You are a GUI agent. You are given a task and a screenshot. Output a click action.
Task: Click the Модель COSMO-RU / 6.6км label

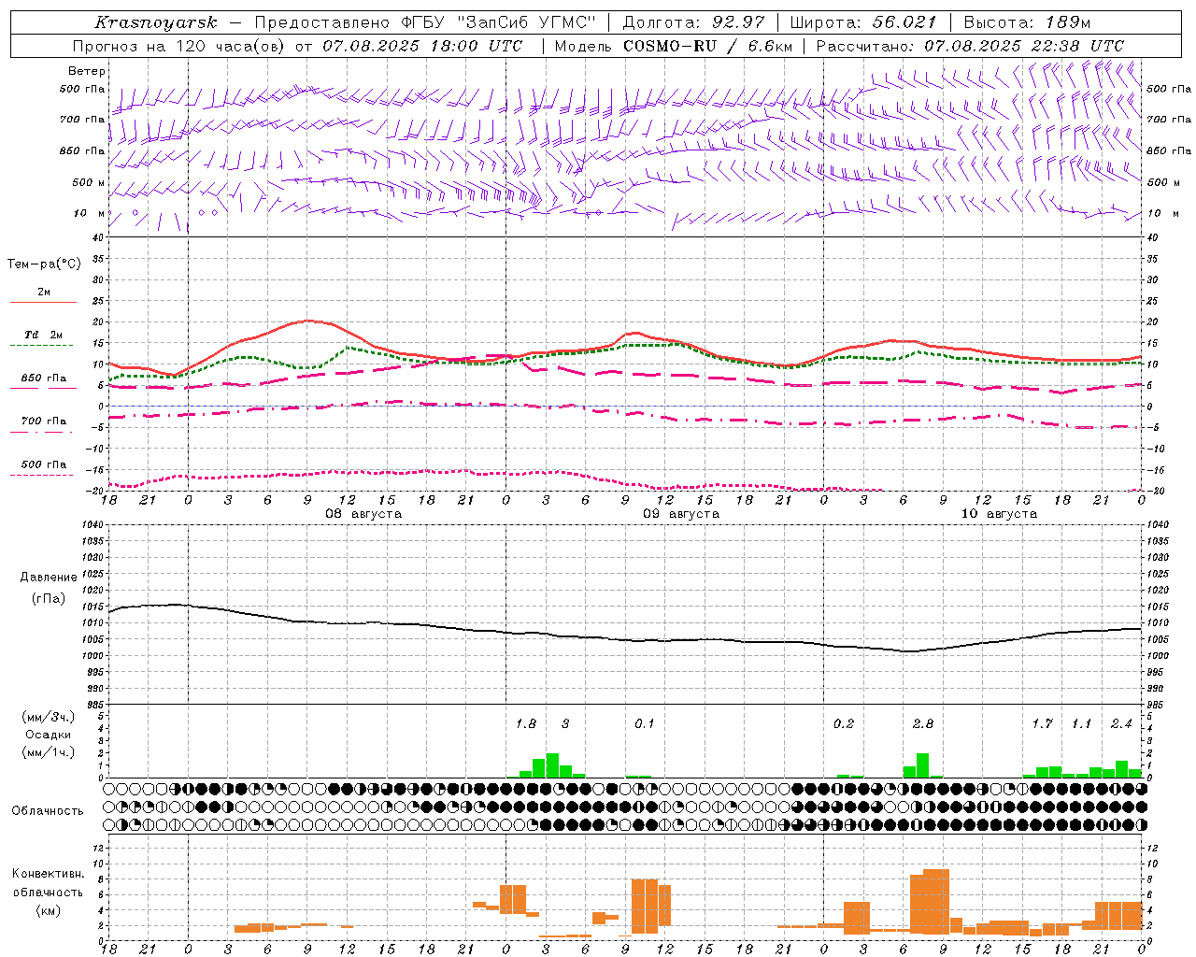click(674, 46)
